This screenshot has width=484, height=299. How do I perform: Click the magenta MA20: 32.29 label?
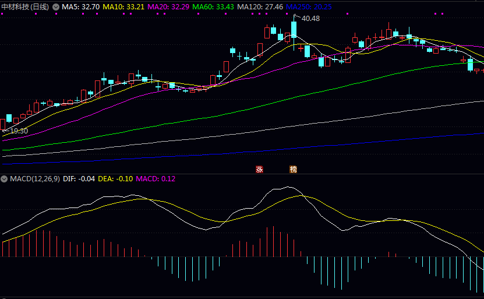(x=169, y=6)
